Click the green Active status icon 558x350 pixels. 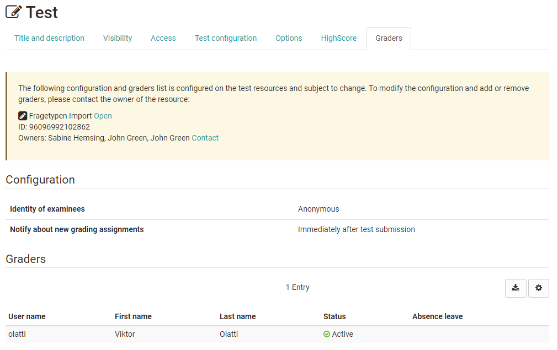tap(327, 334)
